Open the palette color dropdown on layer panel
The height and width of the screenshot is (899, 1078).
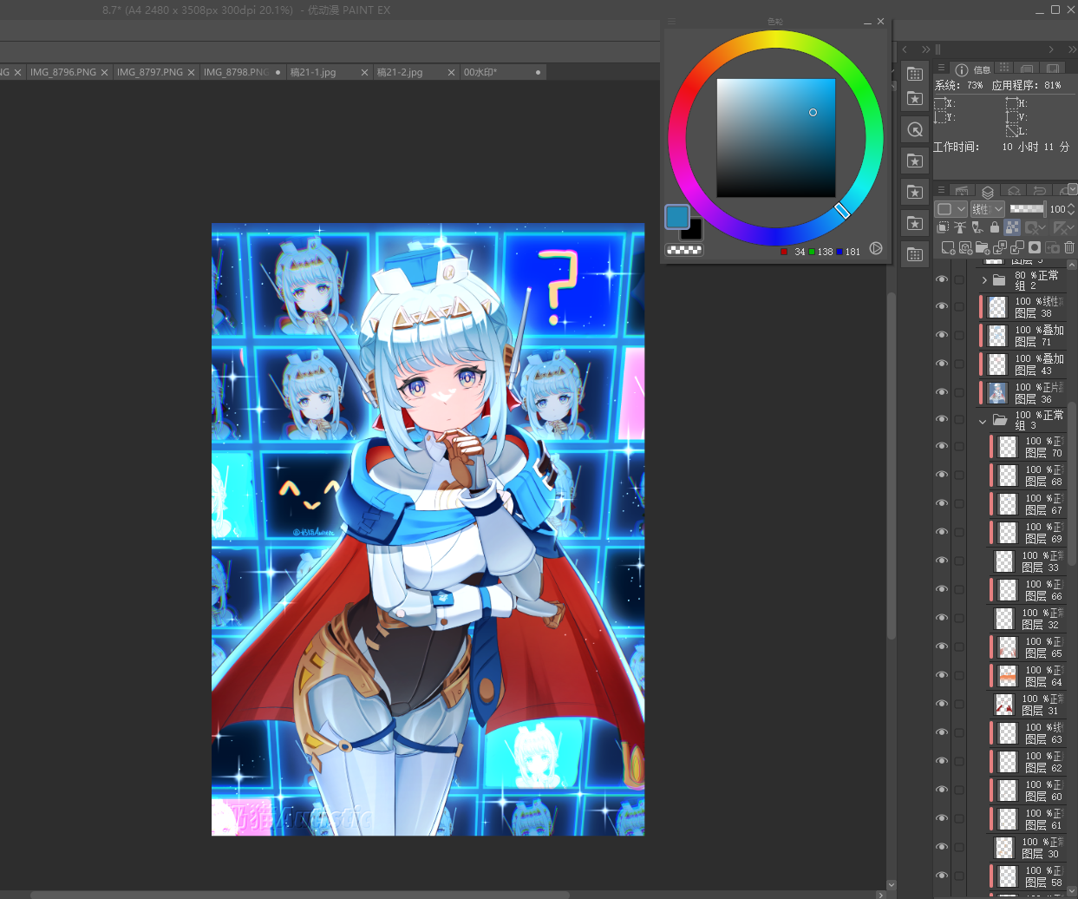point(951,209)
